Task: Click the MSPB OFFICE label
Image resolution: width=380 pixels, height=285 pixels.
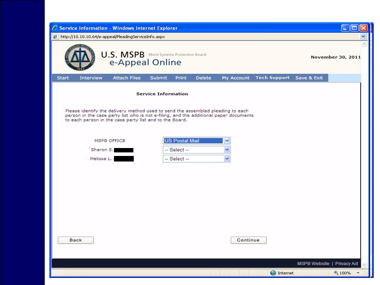Action: click(110, 141)
